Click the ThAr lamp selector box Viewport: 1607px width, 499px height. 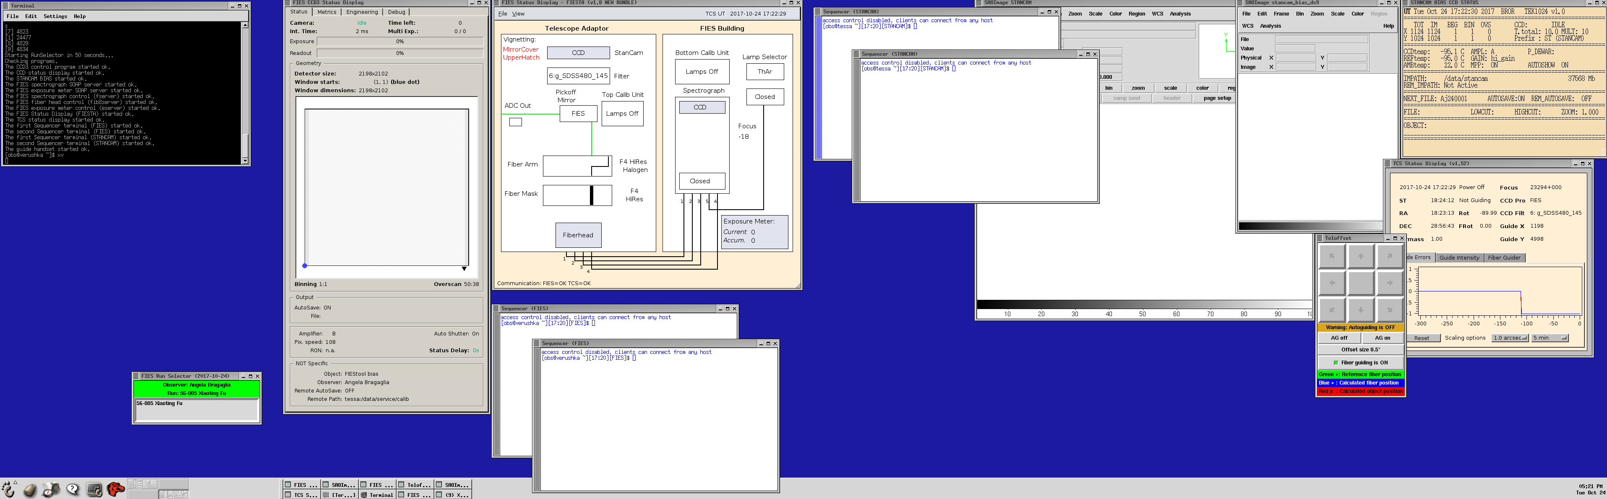coord(765,72)
